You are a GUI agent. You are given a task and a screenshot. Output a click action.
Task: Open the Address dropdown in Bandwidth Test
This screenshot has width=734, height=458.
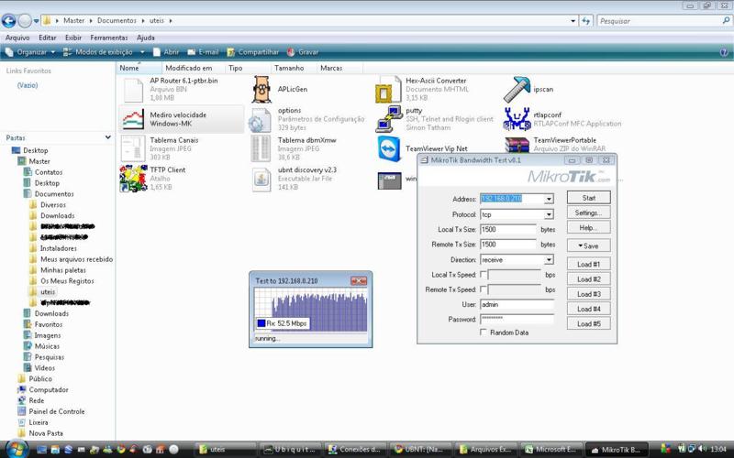[x=549, y=199]
